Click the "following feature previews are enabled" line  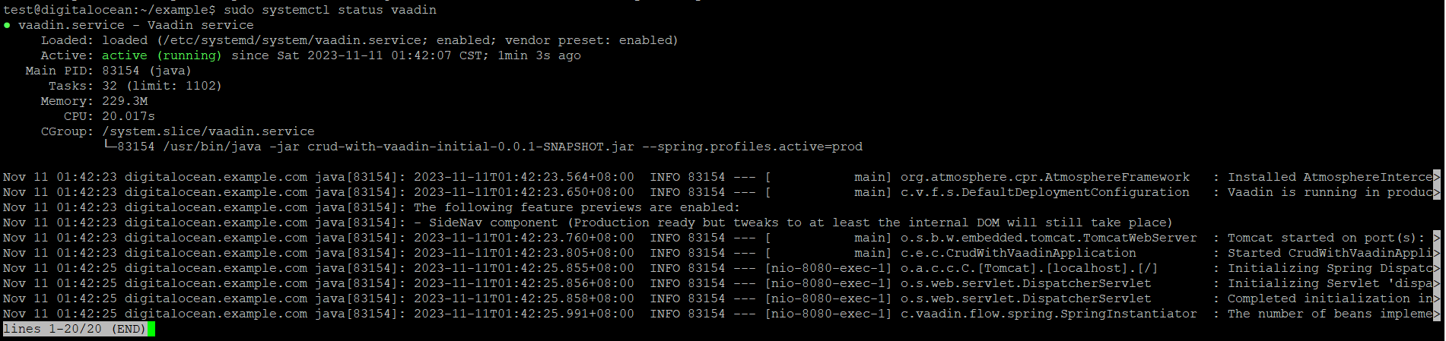577,207
